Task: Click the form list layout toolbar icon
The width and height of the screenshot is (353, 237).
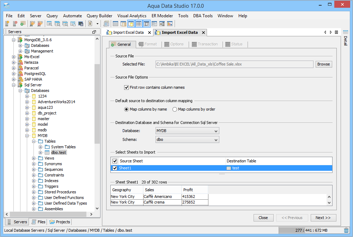Action: tap(154, 23)
